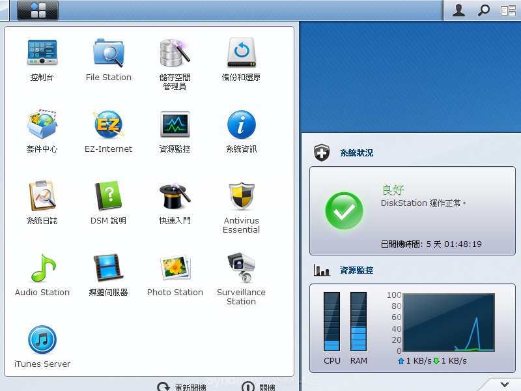Restart the DiskStation (重新開機)
Viewport: 521px width, 391px height.
click(182, 387)
